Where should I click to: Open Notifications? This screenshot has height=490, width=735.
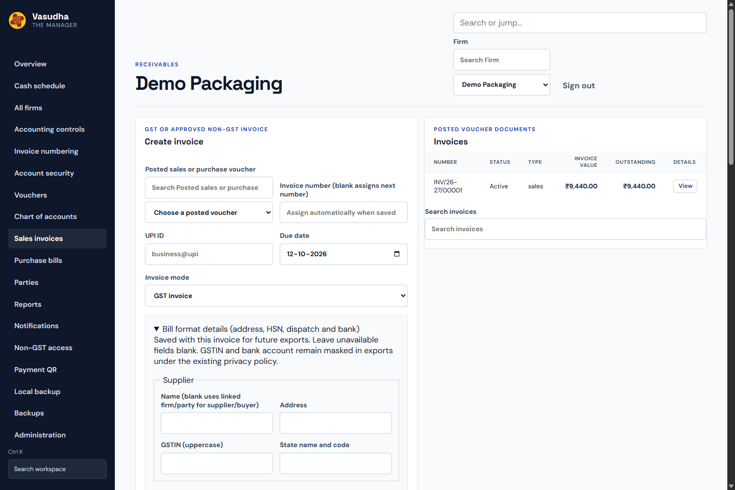point(57,326)
